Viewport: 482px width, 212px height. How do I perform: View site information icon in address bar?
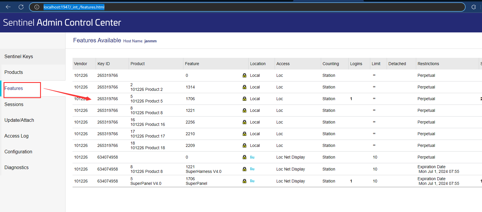tap(37, 7)
